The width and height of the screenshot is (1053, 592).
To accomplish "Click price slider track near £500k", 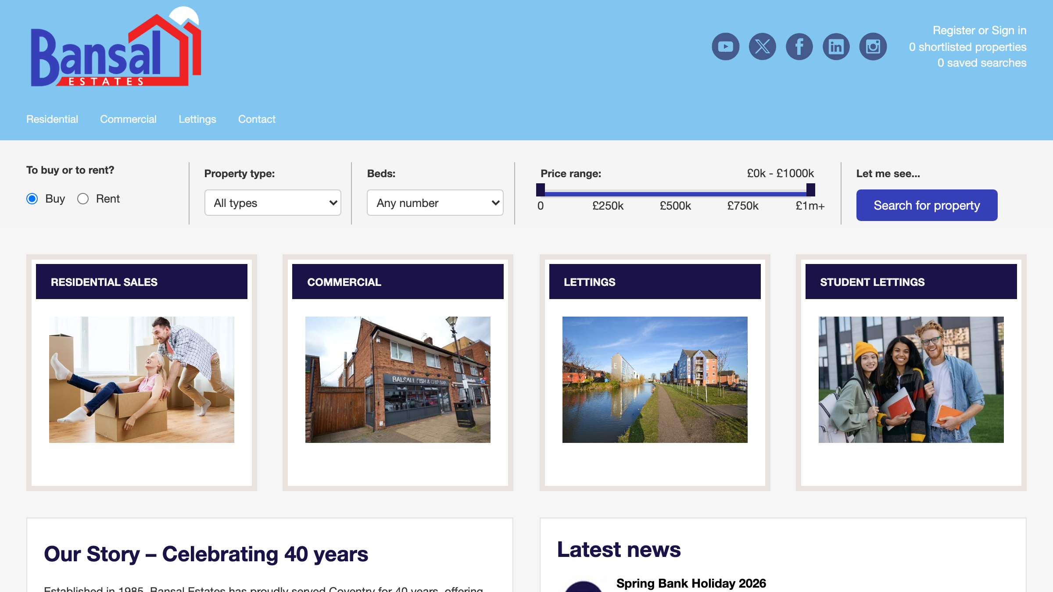I will (676, 193).
